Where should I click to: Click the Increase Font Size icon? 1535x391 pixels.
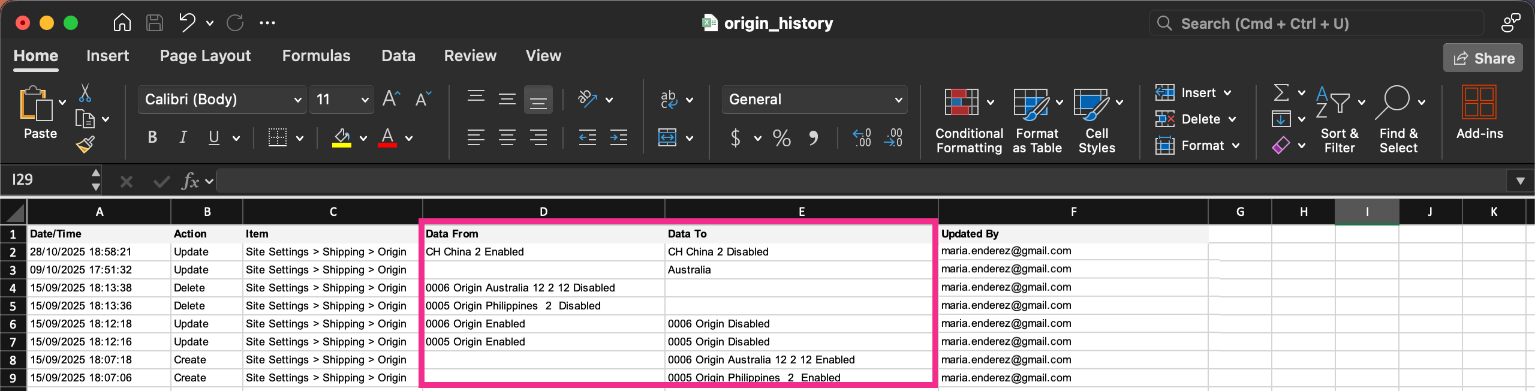[x=391, y=99]
